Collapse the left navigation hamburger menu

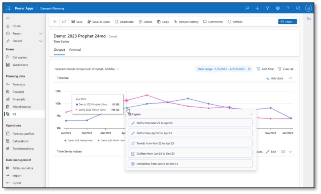(8, 18)
